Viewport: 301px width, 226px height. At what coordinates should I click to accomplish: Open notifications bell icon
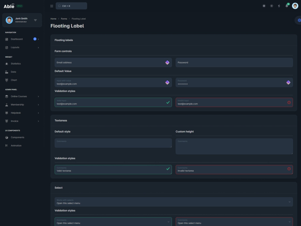click(x=287, y=6)
